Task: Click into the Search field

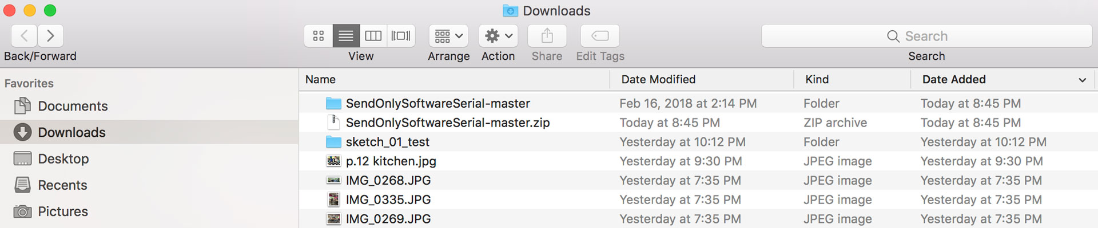Action: tap(926, 36)
